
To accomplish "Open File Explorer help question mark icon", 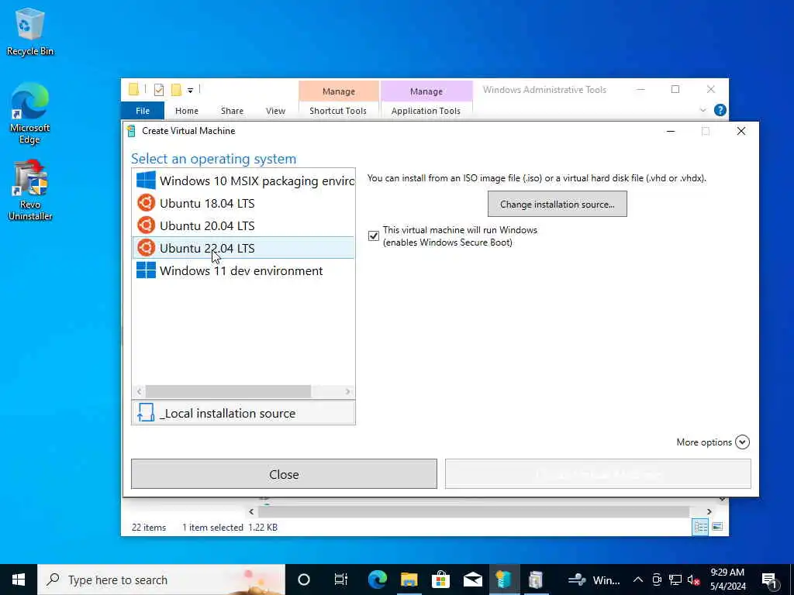I will coord(720,110).
